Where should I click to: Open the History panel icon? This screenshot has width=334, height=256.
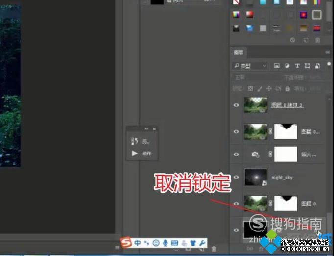pos(135,141)
